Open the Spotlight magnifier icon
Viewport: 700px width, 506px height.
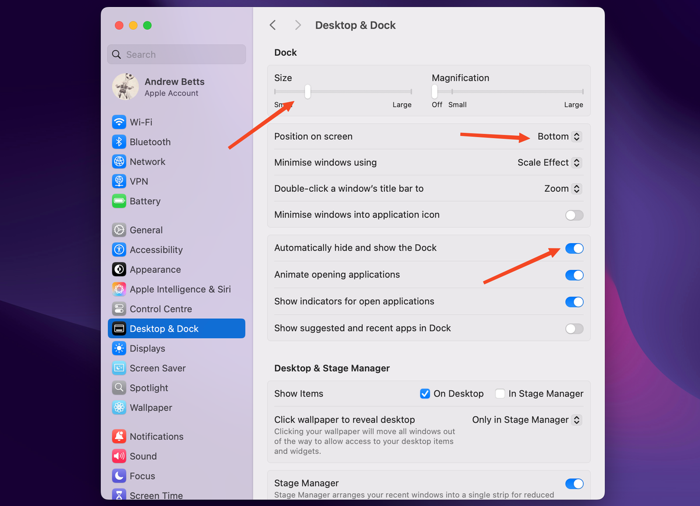[119, 388]
